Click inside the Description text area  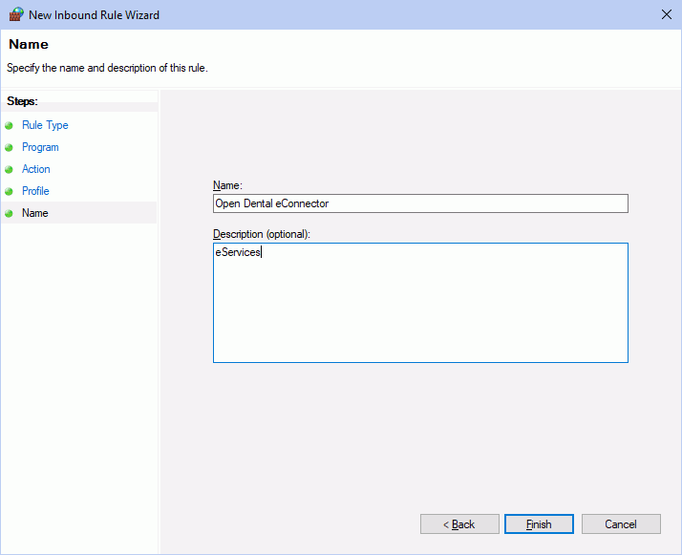coord(420,303)
